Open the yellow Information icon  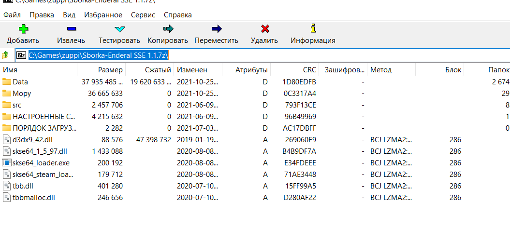click(313, 29)
